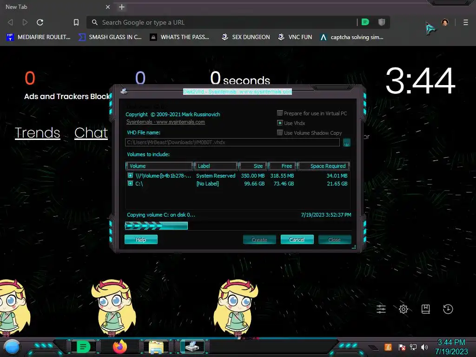
Task: Open new tab customize sliders icon
Action: click(x=381, y=309)
